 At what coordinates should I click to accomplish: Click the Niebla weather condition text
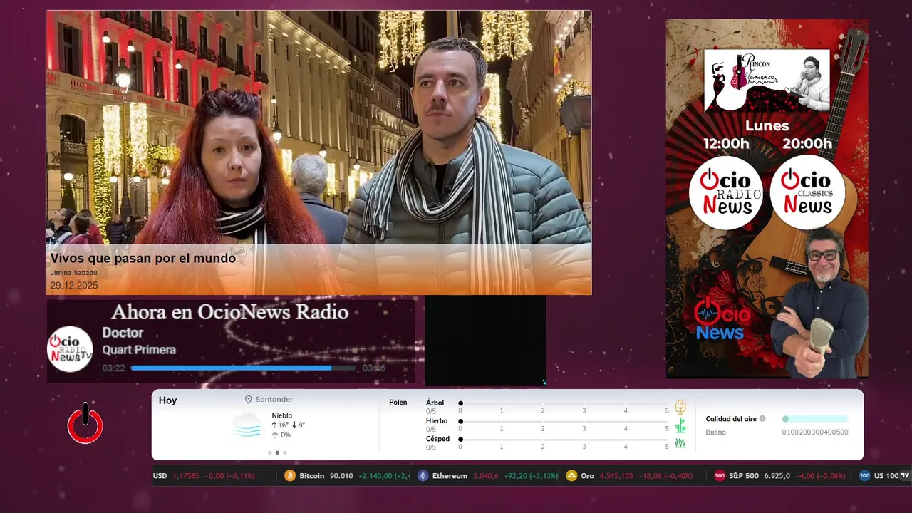pos(282,416)
